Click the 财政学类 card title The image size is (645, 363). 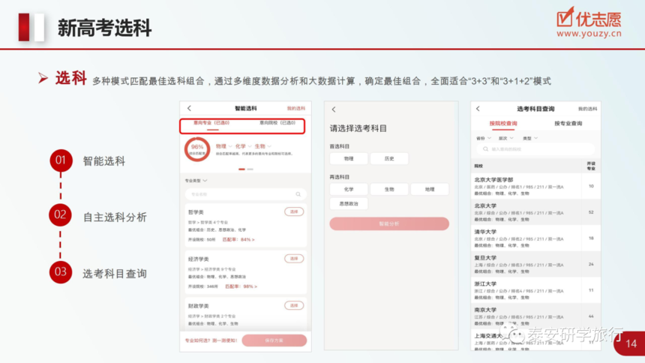(x=199, y=306)
